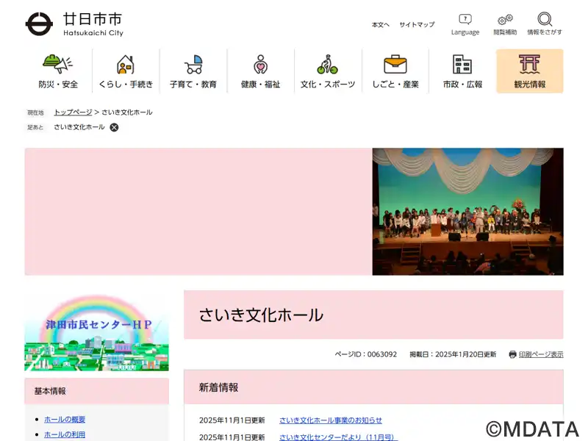The width and height of the screenshot is (588, 441).
Task: Open the Language selector icon
Action: click(465, 19)
